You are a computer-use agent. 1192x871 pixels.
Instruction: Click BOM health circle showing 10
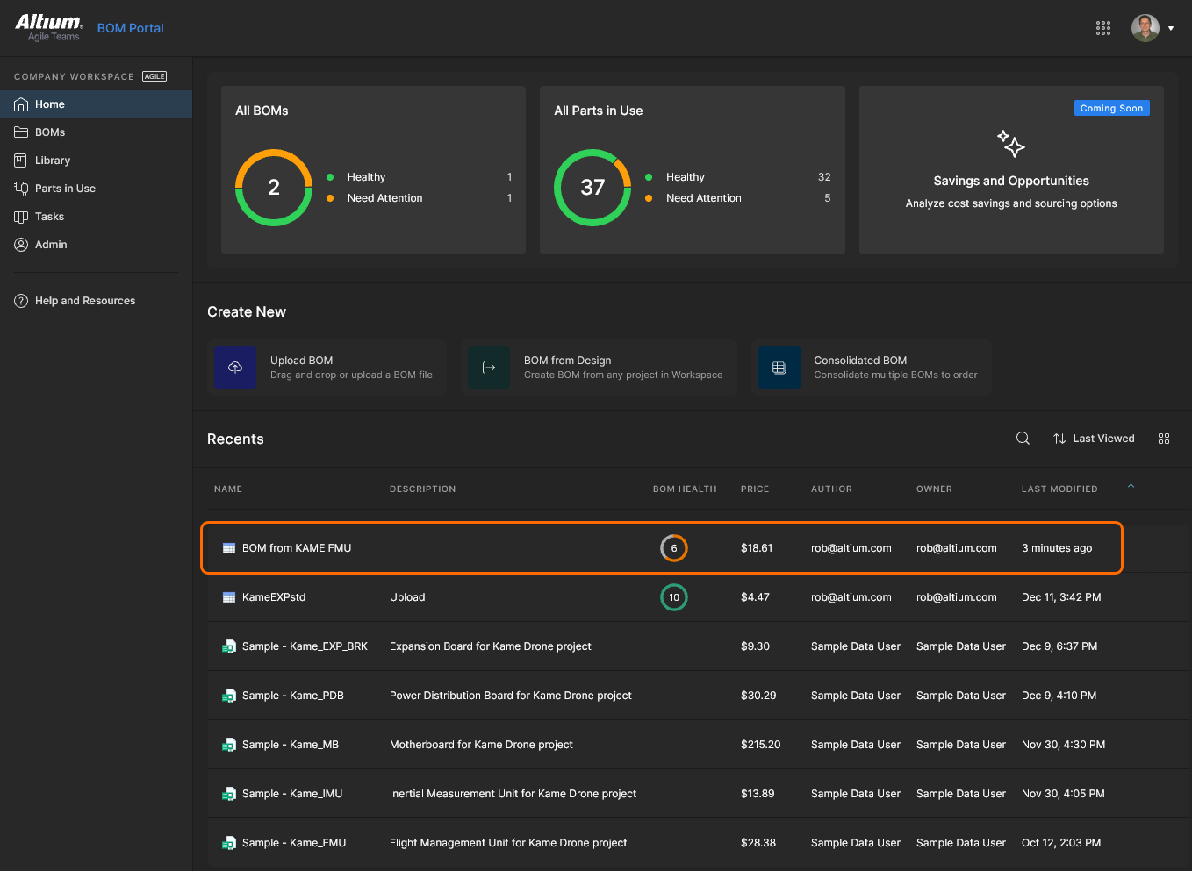click(674, 597)
